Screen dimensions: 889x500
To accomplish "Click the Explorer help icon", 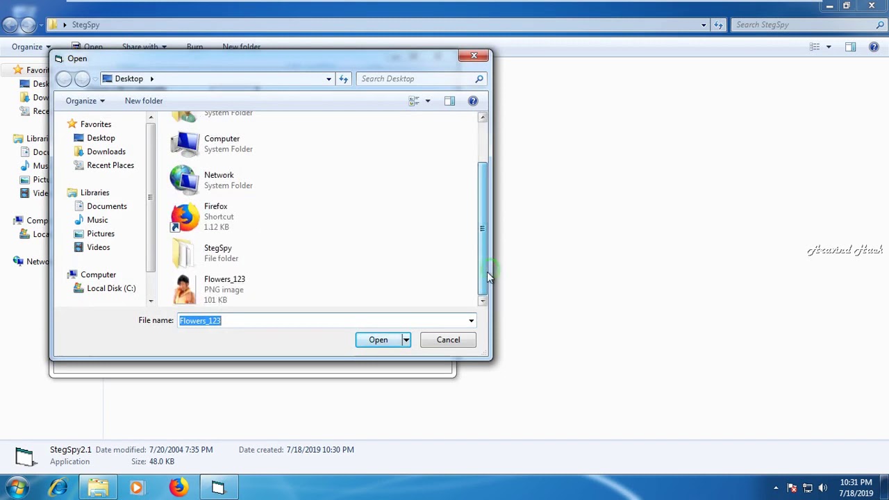I will click(874, 47).
